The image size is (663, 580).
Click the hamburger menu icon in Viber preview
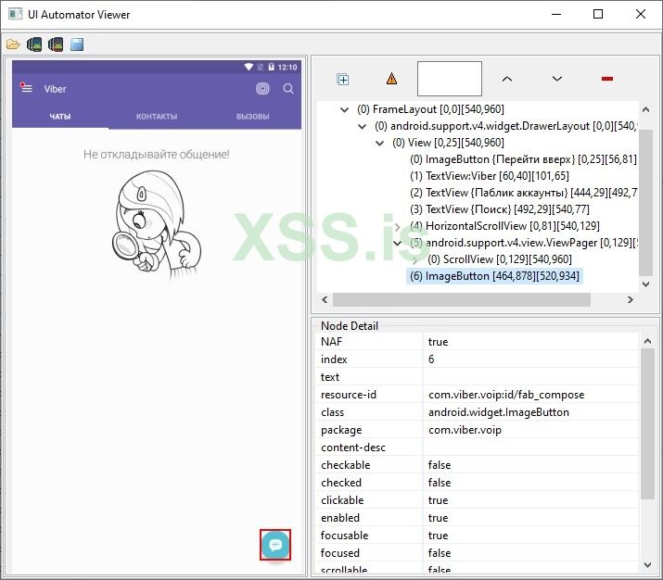point(26,87)
